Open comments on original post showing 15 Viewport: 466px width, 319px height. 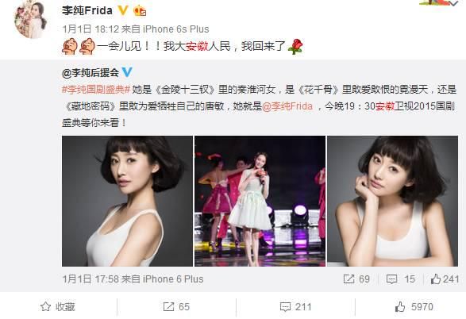[400, 279]
